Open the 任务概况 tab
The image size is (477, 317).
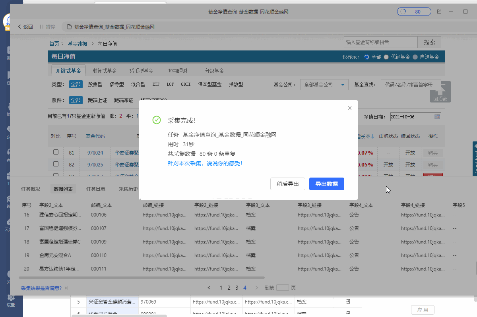click(31, 189)
